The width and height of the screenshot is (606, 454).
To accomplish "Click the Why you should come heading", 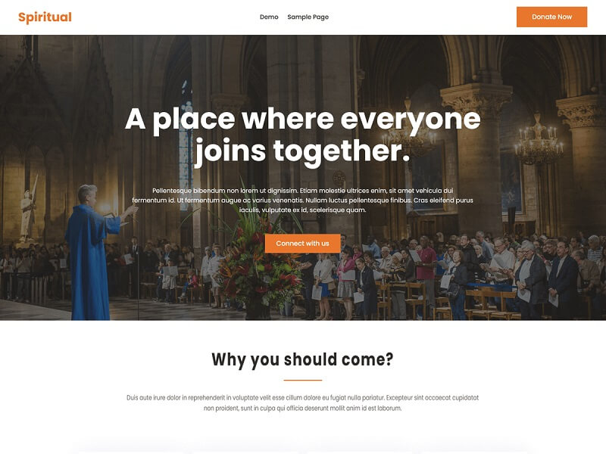I will [302, 359].
